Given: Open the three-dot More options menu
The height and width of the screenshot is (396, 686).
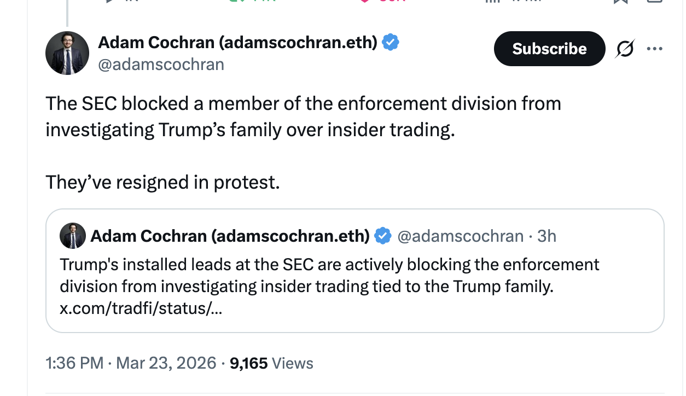Looking at the screenshot, I should [654, 49].
